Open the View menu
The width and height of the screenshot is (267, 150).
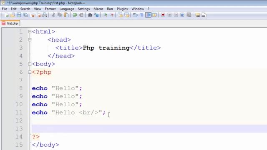click(38, 9)
